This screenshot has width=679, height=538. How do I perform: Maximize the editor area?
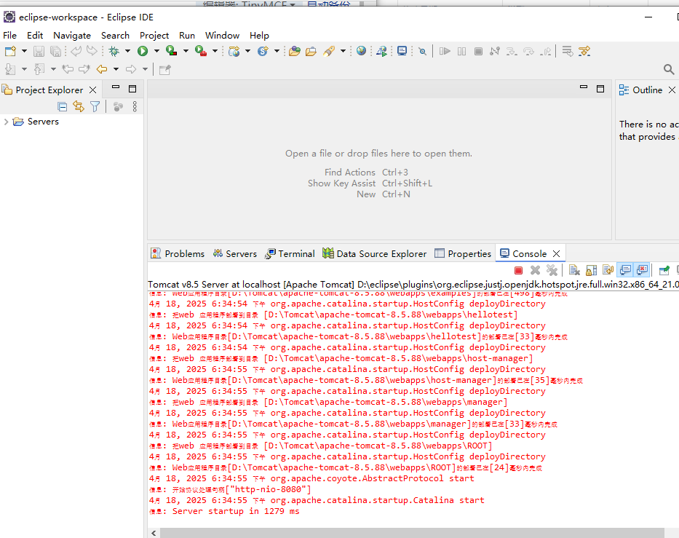click(x=600, y=89)
